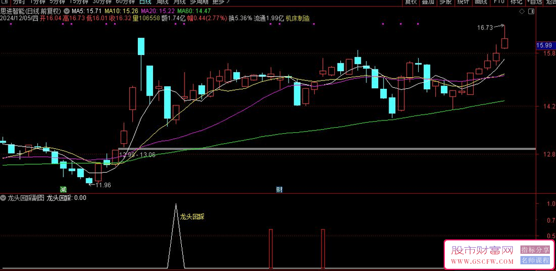This screenshot has width=556, height=271.
Task: Select the 60分钟 period tab
Action: 125,2
